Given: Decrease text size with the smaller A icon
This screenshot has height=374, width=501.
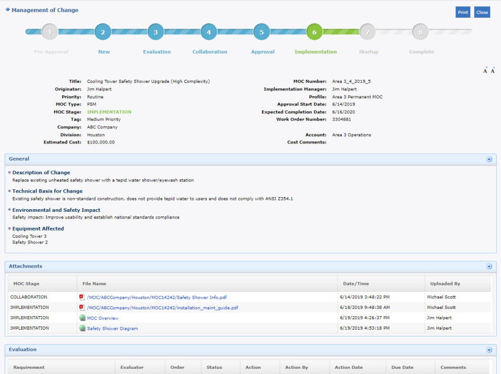Looking at the screenshot, I should [x=484, y=69].
